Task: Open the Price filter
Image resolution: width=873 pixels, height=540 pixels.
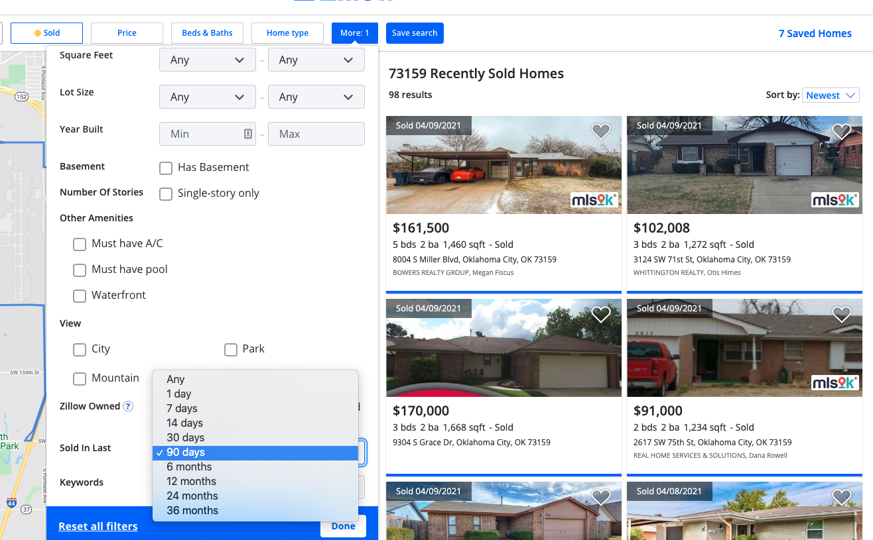Action: tap(127, 33)
